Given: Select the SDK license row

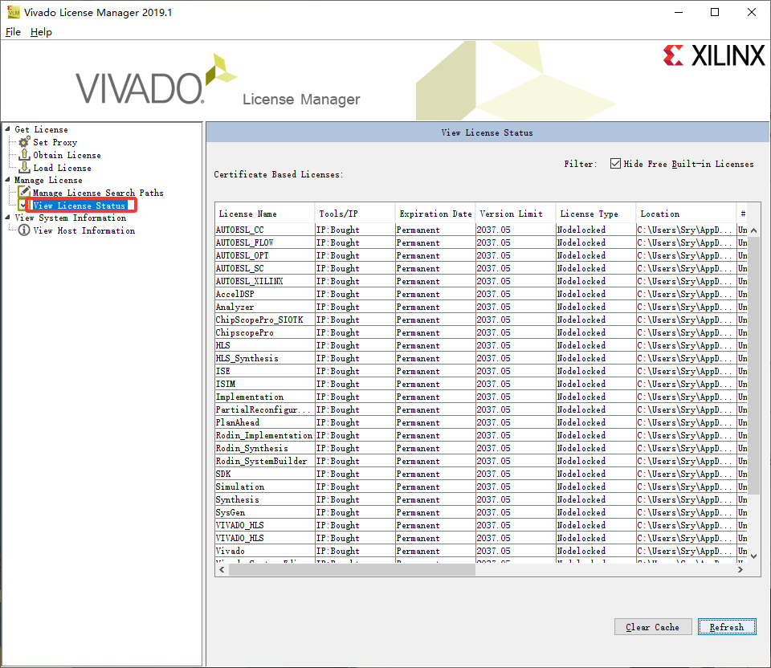Looking at the screenshot, I should pos(482,474).
